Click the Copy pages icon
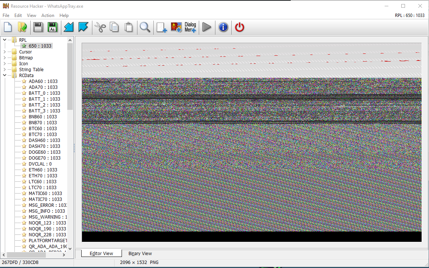 tap(114, 27)
